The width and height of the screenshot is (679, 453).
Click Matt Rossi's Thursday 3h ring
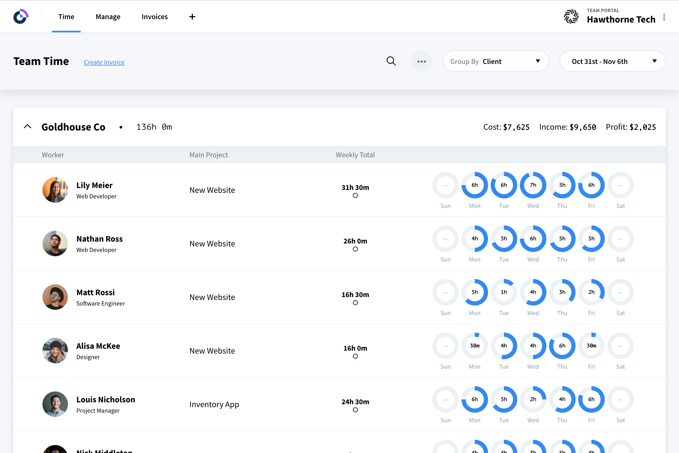tap(562, 292)
